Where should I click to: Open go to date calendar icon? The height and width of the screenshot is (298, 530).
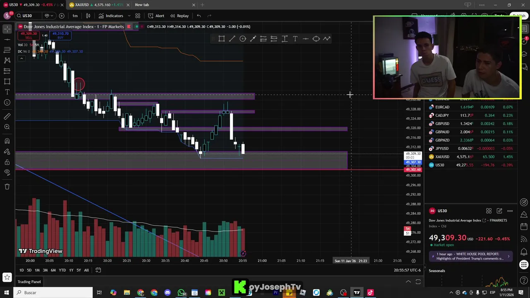pos(98,270)
